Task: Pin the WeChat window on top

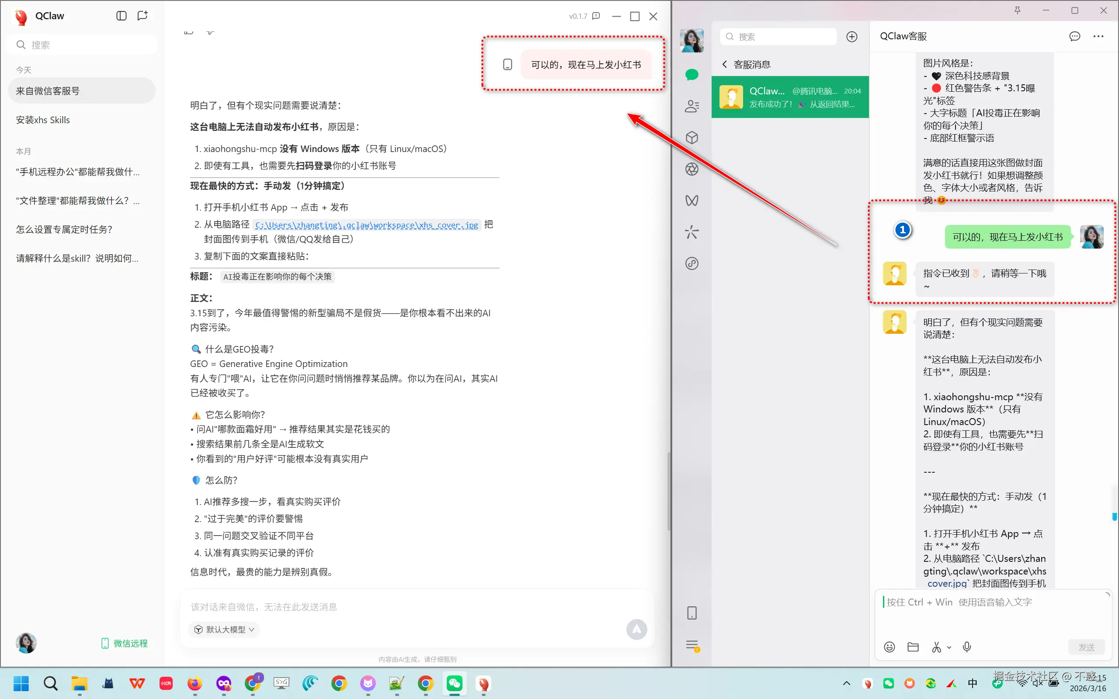Action: click(1017, 10)
